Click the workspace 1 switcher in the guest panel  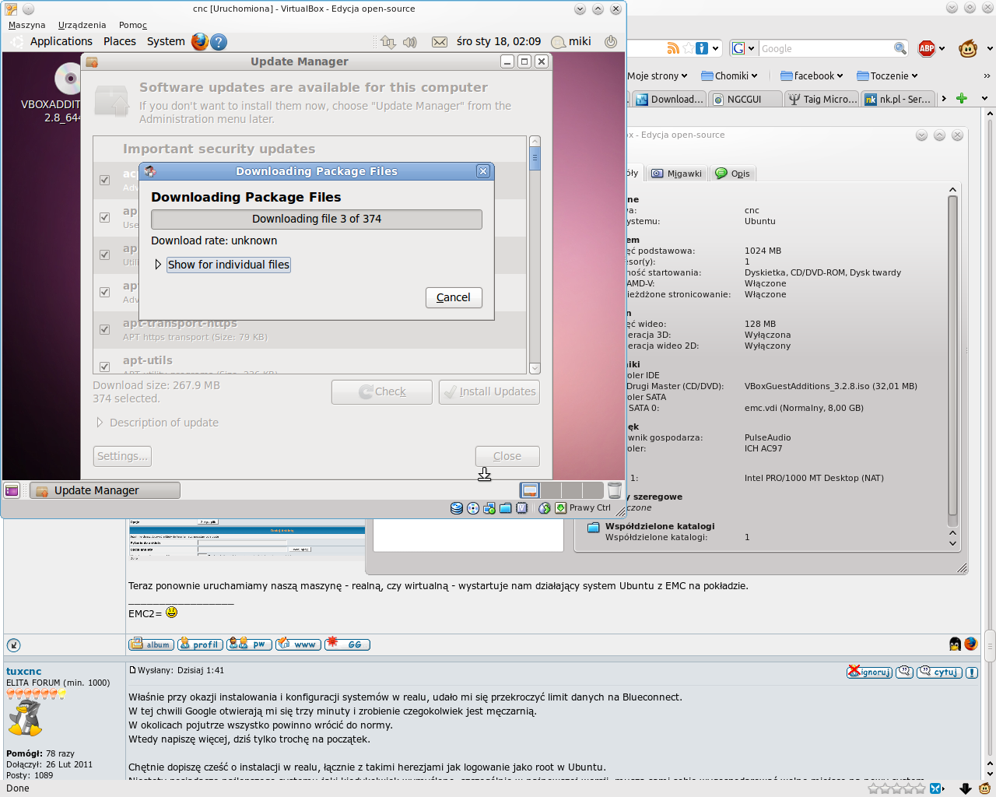tap(530, 490)
